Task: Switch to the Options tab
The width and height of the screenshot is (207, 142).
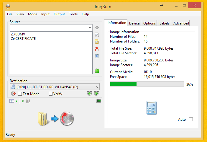Action: [149, 23]
